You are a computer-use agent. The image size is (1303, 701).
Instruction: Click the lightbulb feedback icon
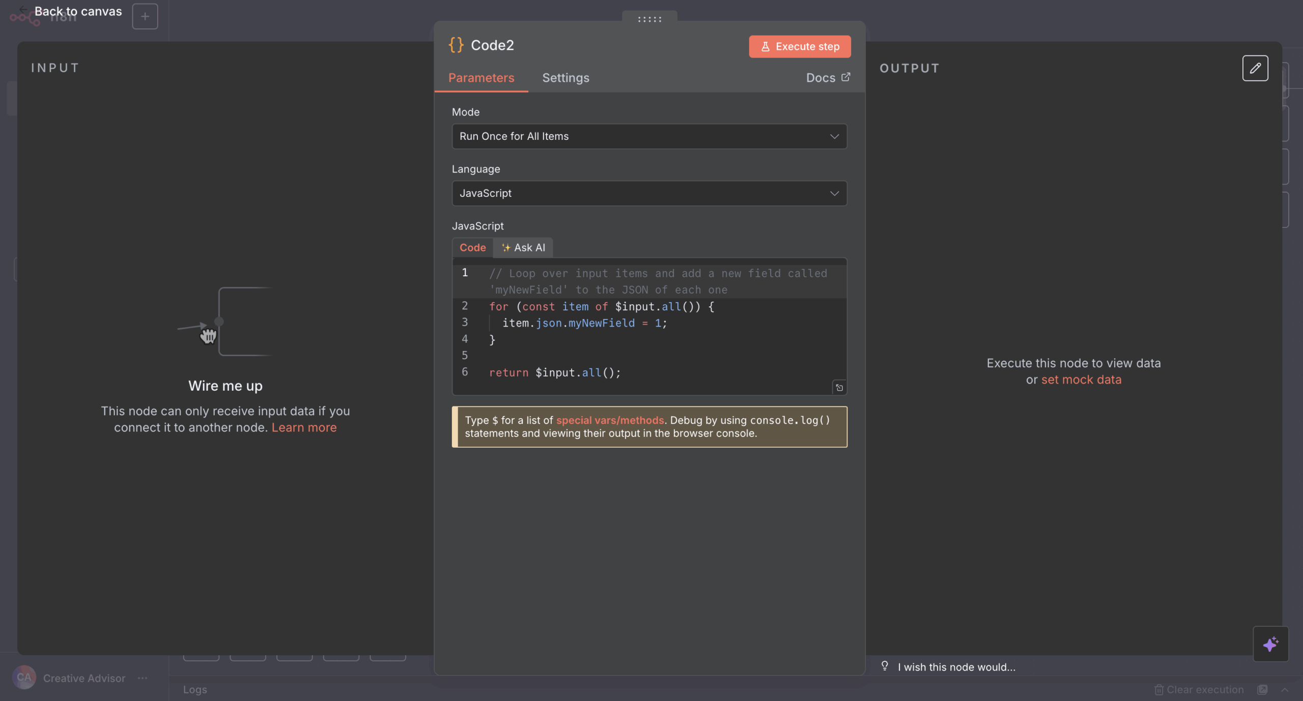pyautogui.click(x=885, y=666)
